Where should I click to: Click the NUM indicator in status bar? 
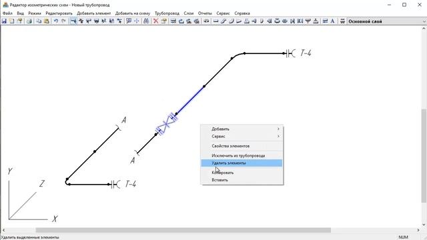403,237
